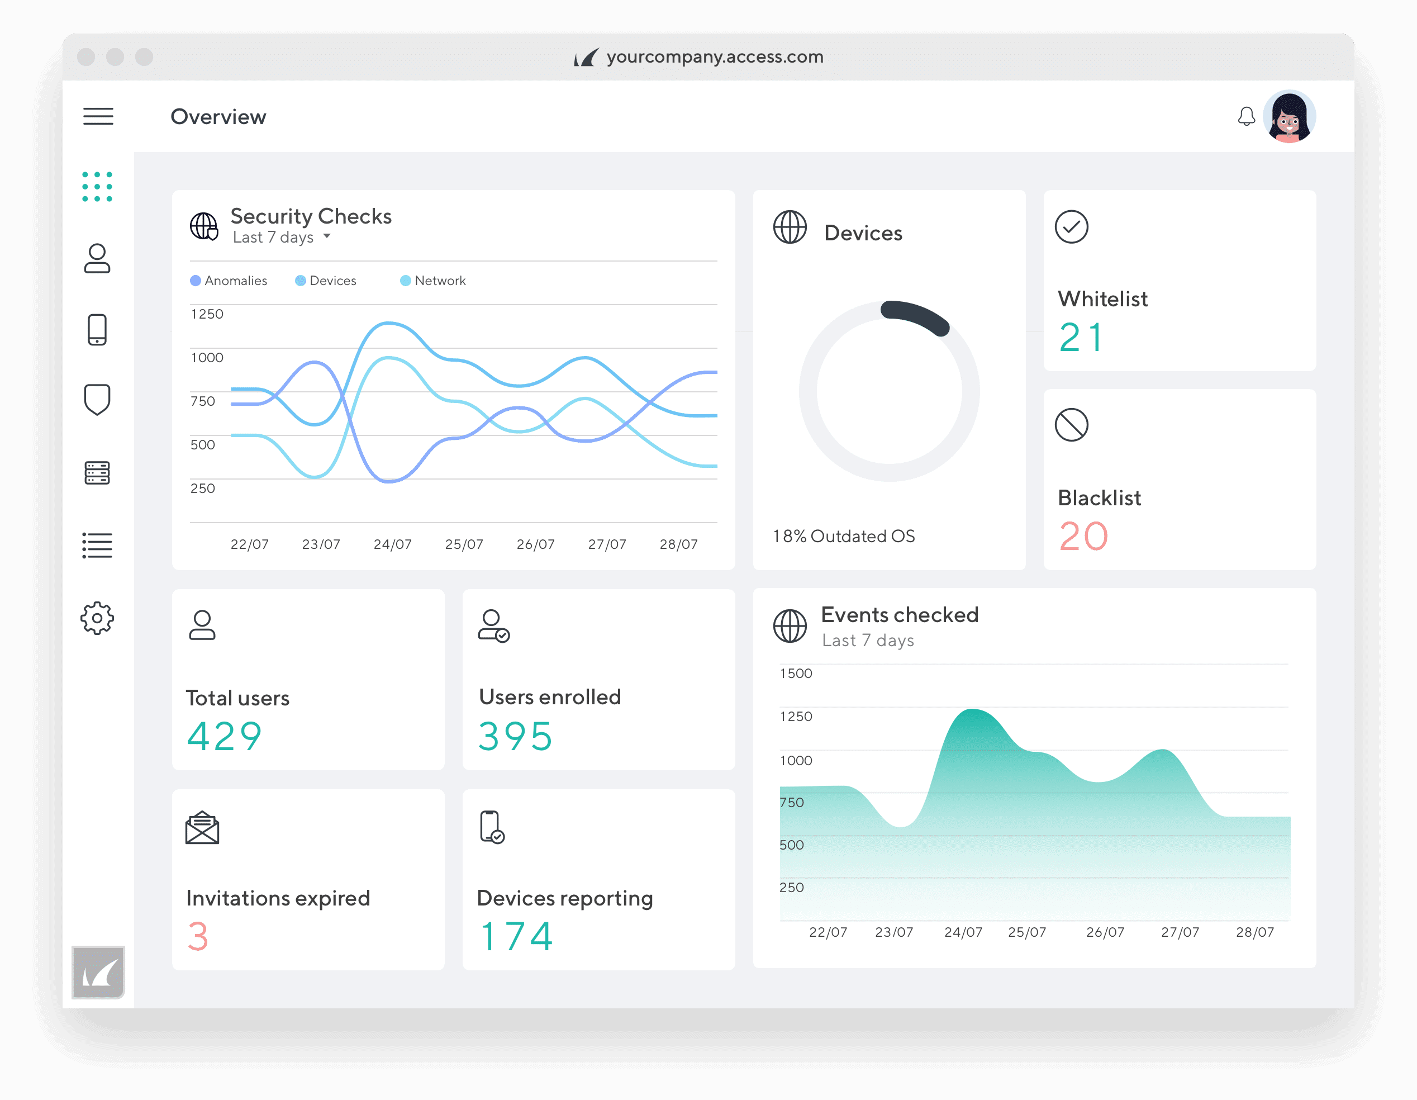Click the Users enrolled label
The height and width of the screenshot is (1100, 1417).
point(550,697)
